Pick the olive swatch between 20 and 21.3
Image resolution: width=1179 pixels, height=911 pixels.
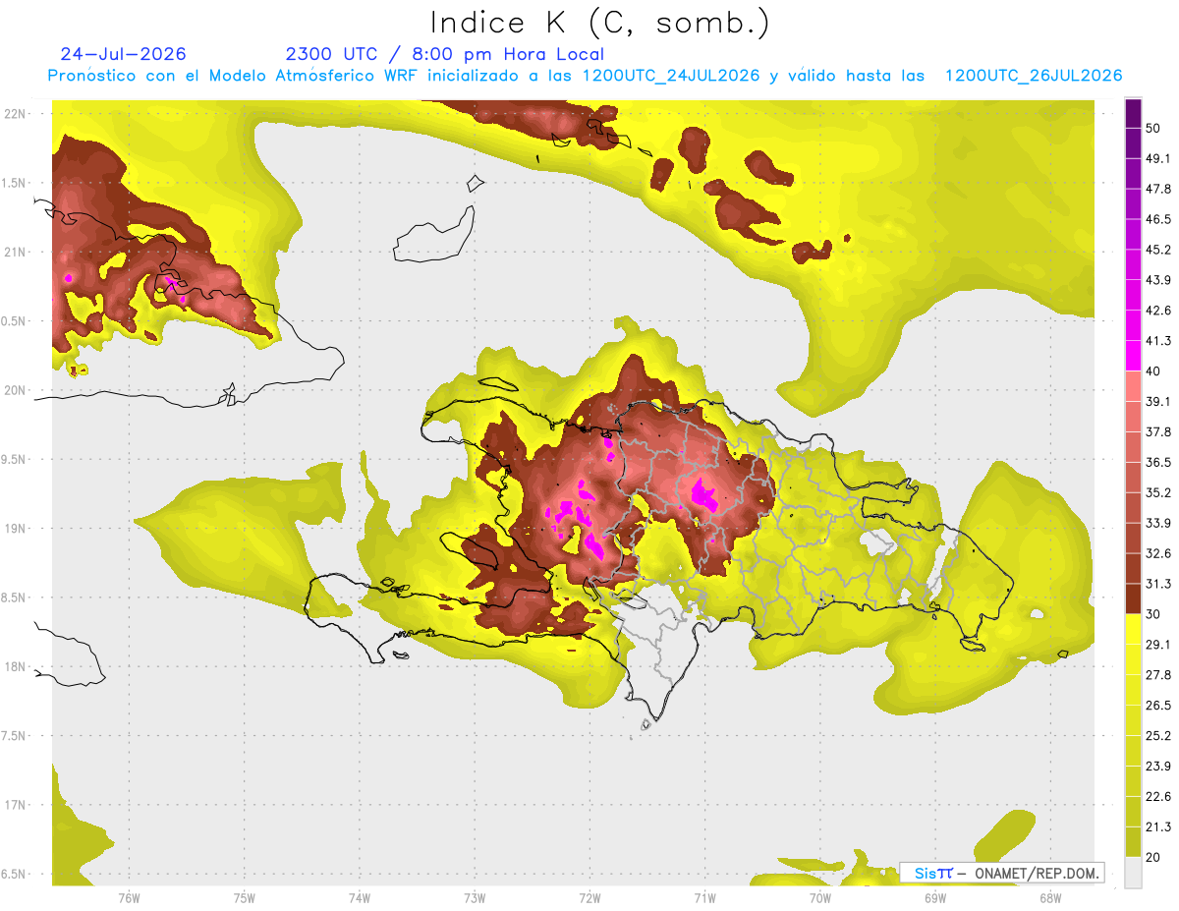click(x=1133, y=841)
